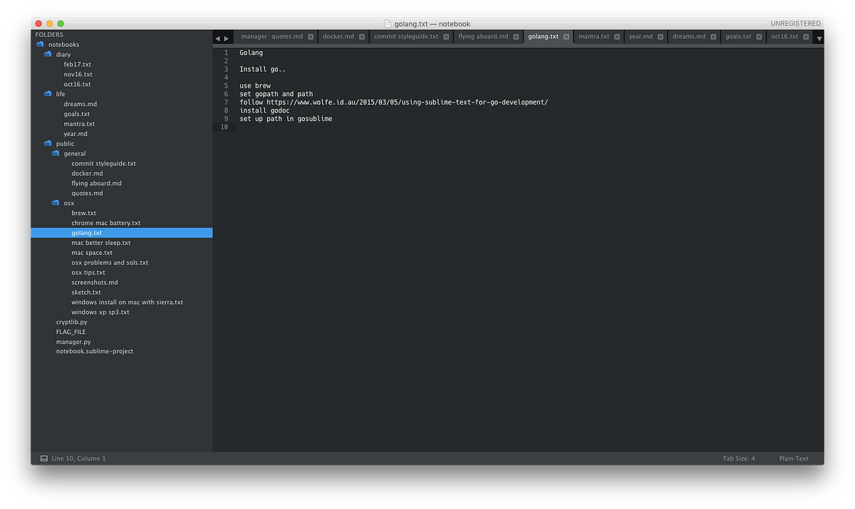
Task: Open Plain Text syntax selector
Action: point(794,458)
